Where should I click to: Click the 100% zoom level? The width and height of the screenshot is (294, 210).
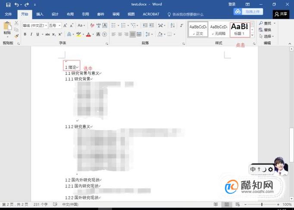tap(287, 204)
